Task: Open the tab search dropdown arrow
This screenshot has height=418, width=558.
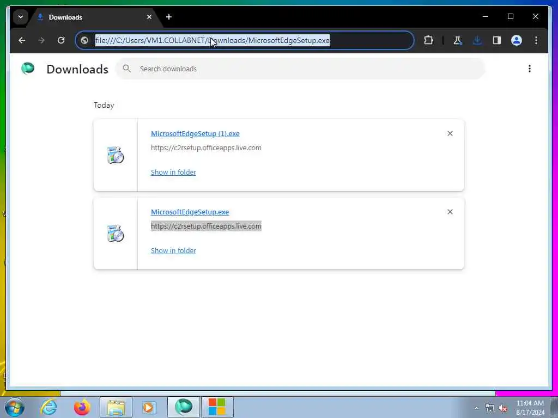Action: (21, 17)
